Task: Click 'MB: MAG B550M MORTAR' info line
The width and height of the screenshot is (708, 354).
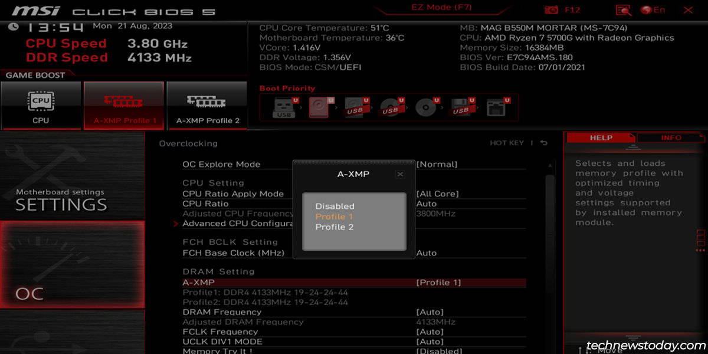Action: 543,28
